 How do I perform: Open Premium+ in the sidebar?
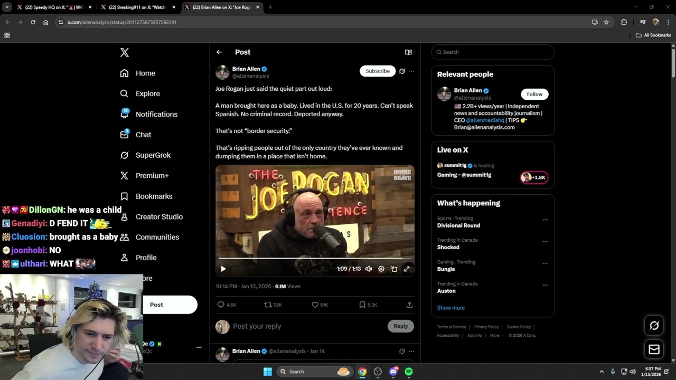[x=144, y=176]
